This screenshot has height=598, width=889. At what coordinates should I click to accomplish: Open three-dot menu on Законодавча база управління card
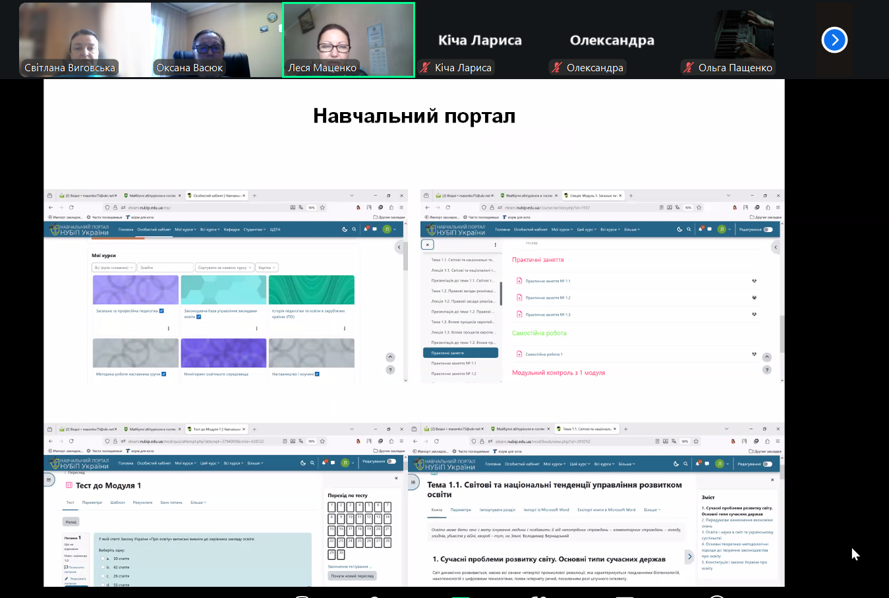point(257,328)
